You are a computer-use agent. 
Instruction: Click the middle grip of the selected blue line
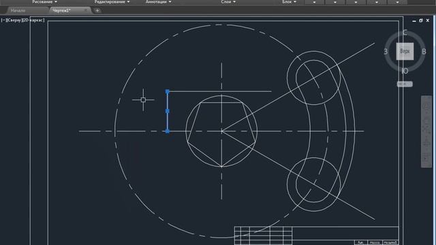point(167,111)
